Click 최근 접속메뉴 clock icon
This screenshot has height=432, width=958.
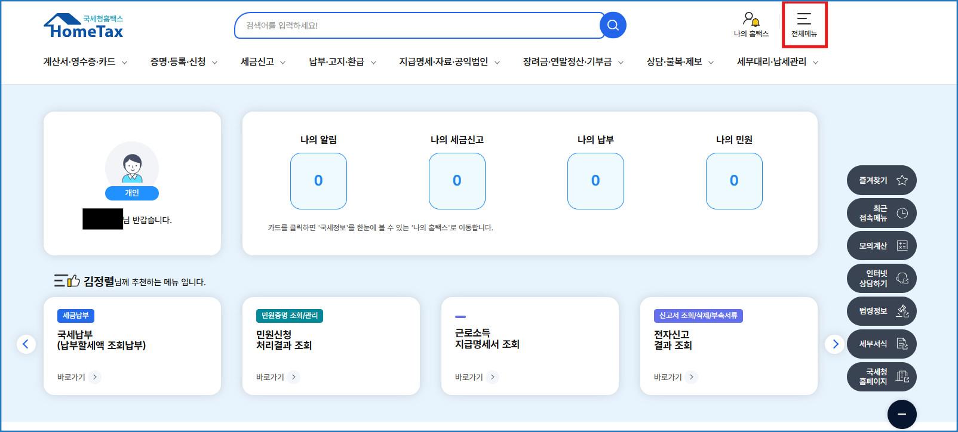coord(902,213)
